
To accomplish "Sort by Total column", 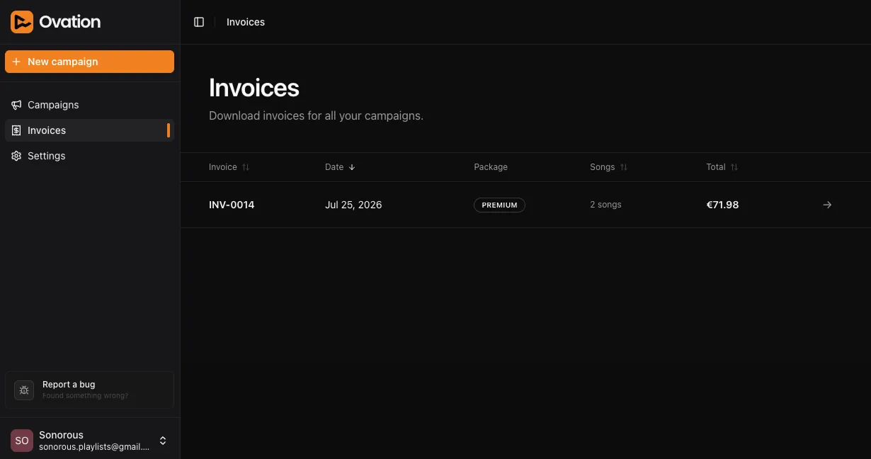I will click(722, 167).
